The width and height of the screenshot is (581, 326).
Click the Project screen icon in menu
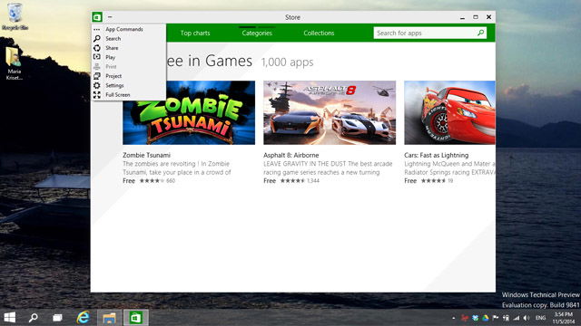tap(97, 76)
